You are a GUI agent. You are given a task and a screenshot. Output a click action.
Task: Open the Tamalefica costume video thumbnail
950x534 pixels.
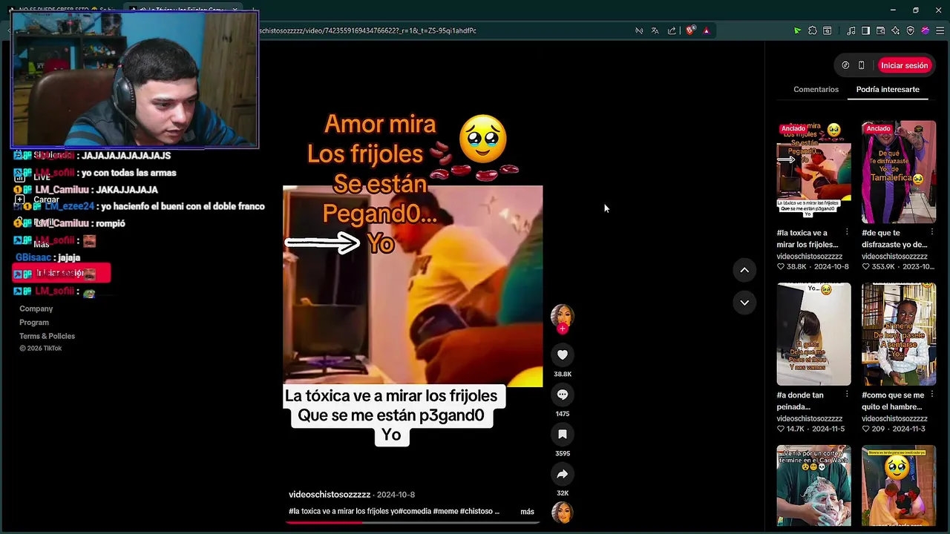(x=899, y=172)
